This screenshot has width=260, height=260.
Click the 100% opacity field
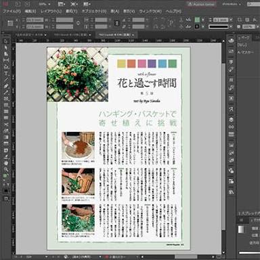pos(248,26)
